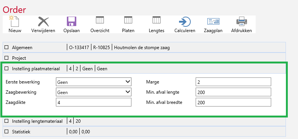Focus the Min. afval breedte field

(x=233, y=102)
